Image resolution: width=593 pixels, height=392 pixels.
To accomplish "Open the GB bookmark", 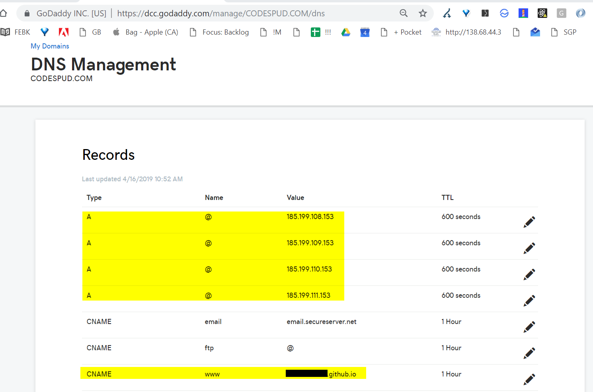I will click(90, 32).
